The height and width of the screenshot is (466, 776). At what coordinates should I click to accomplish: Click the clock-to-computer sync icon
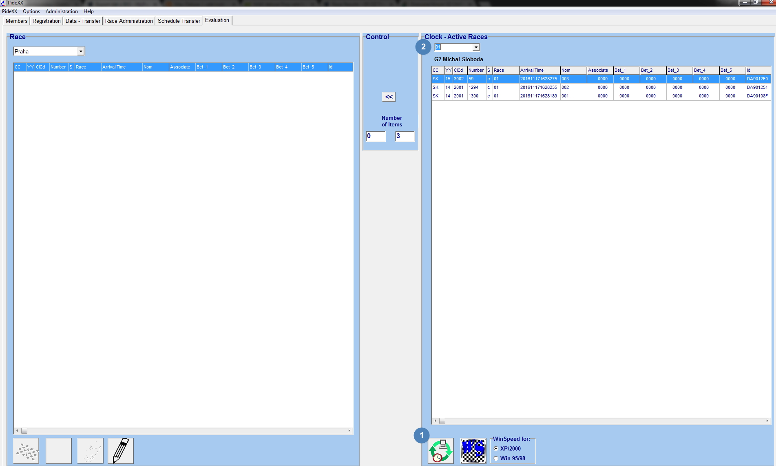pyautogui.click(x=440, y=451)
